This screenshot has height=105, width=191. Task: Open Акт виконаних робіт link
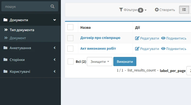click(x=98, y=49)
